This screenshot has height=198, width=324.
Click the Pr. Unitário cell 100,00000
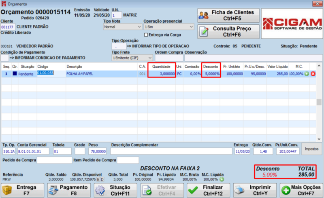pos(232,74)
